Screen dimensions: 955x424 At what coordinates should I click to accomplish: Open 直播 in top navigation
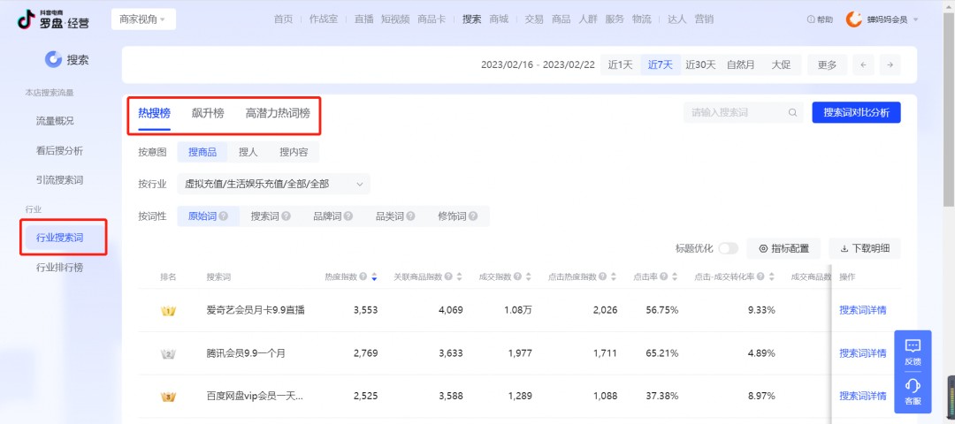click(364, 19)
